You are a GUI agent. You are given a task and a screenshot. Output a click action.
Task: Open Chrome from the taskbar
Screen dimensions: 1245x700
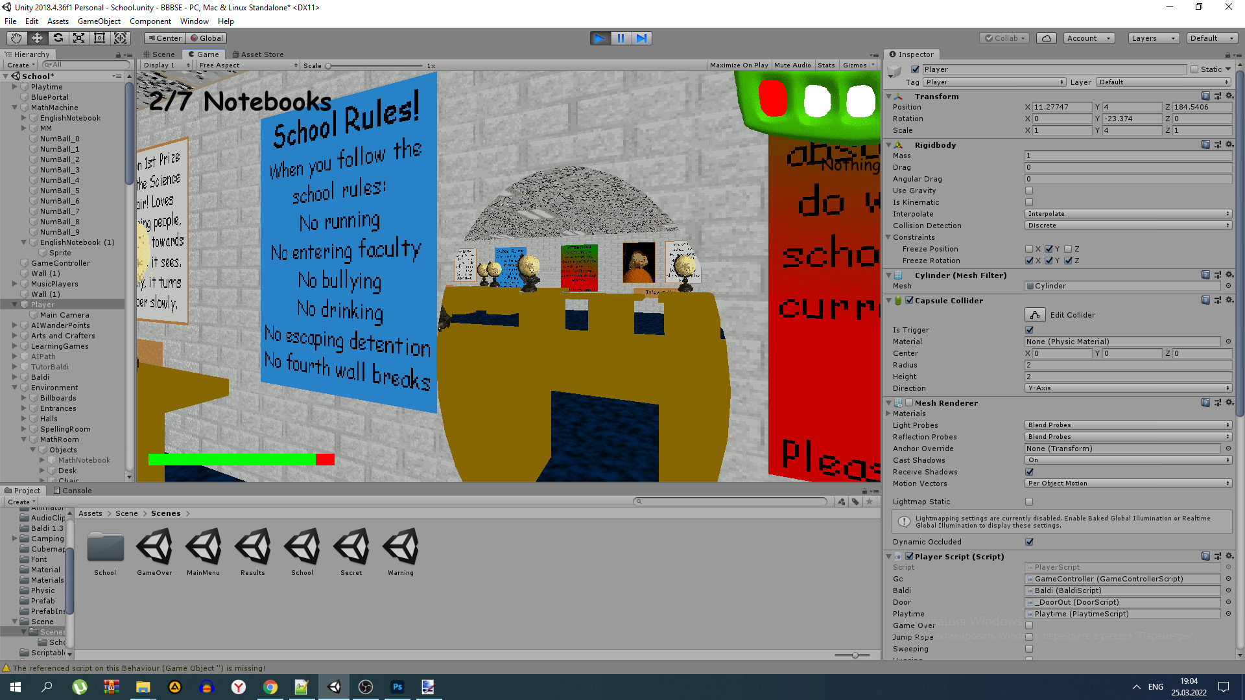tap(270, 687)
